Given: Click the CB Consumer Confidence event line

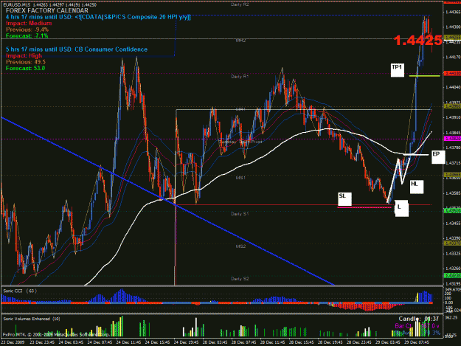Looking at the screenshot, I should pyautogui.click(x=77, y=49).
